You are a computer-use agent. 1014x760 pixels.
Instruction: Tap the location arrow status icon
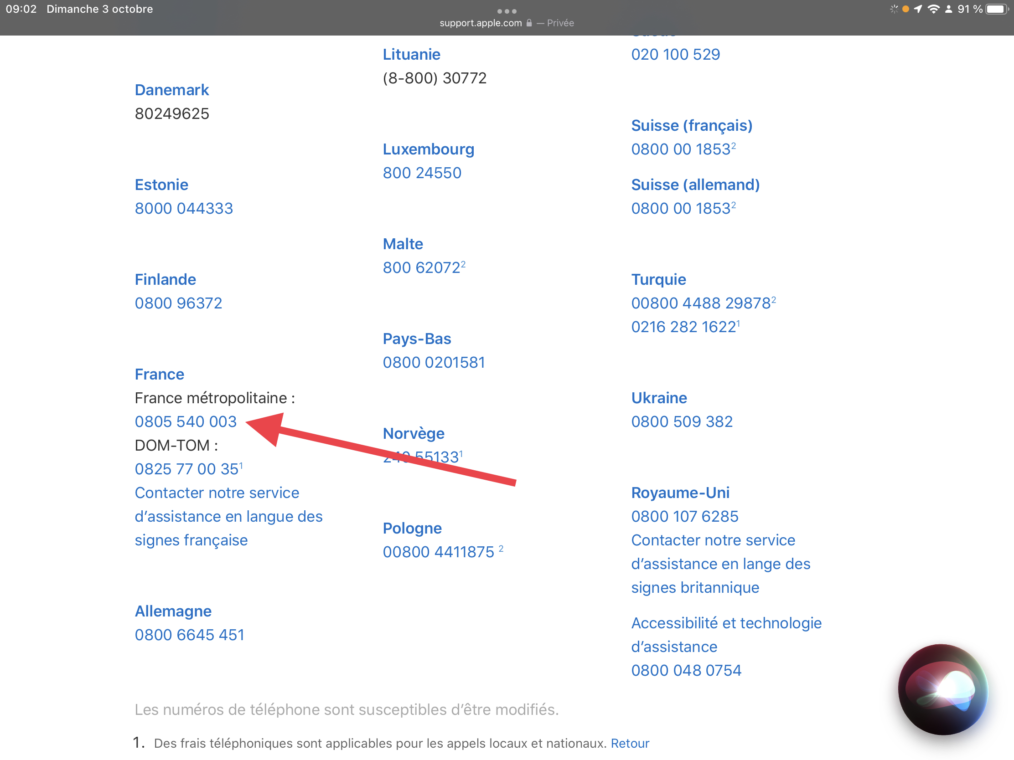point(918,9)
